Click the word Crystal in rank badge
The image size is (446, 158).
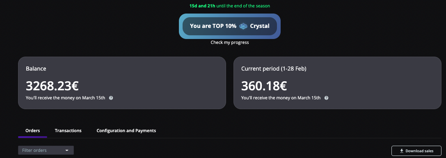click(260, 26)
